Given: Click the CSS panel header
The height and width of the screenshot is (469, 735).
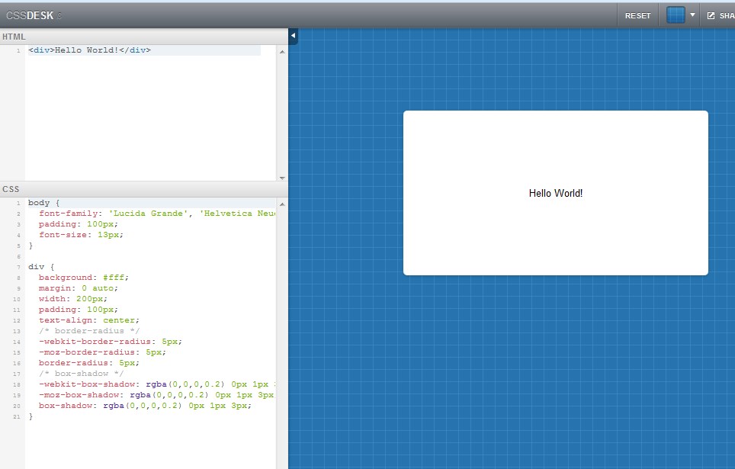Looking at the screenshot, I should 144,189.
